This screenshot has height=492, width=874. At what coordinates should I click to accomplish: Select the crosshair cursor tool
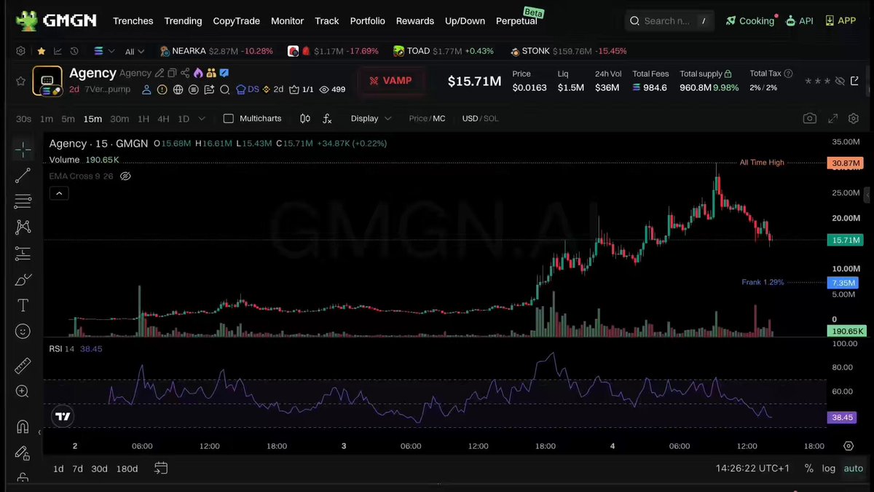[23, 150]
